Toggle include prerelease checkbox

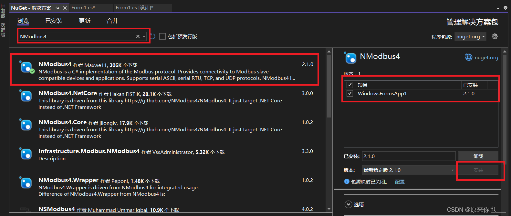point(162,36)
